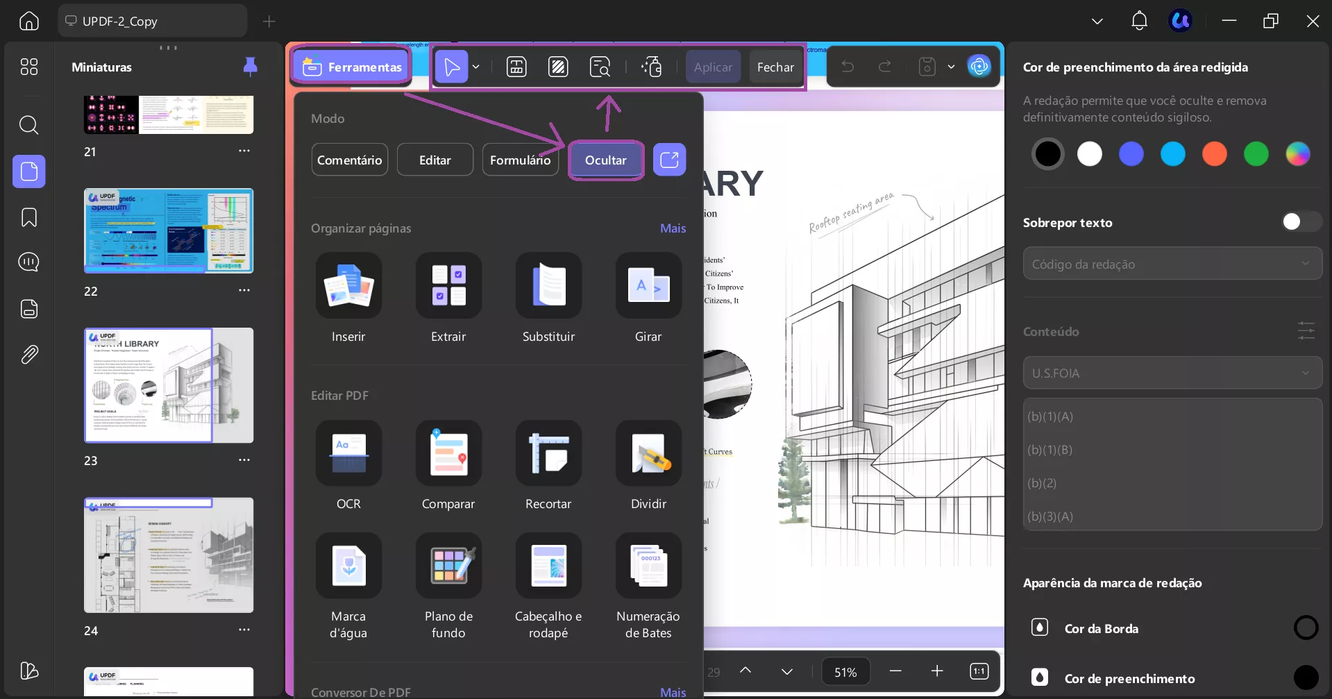Select the page thumbnails sidebar icon
The width and height of the screenshot is (1332, 699).
[x=29, y=171]
